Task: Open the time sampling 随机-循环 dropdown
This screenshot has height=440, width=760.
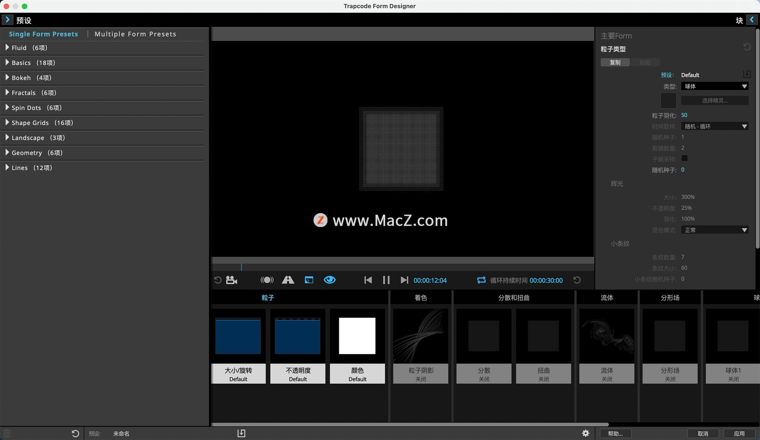Action: (x=714, y=127)
